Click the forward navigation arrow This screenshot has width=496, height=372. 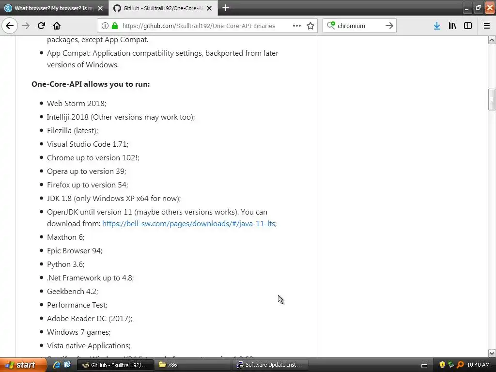[x=26, y=26]
